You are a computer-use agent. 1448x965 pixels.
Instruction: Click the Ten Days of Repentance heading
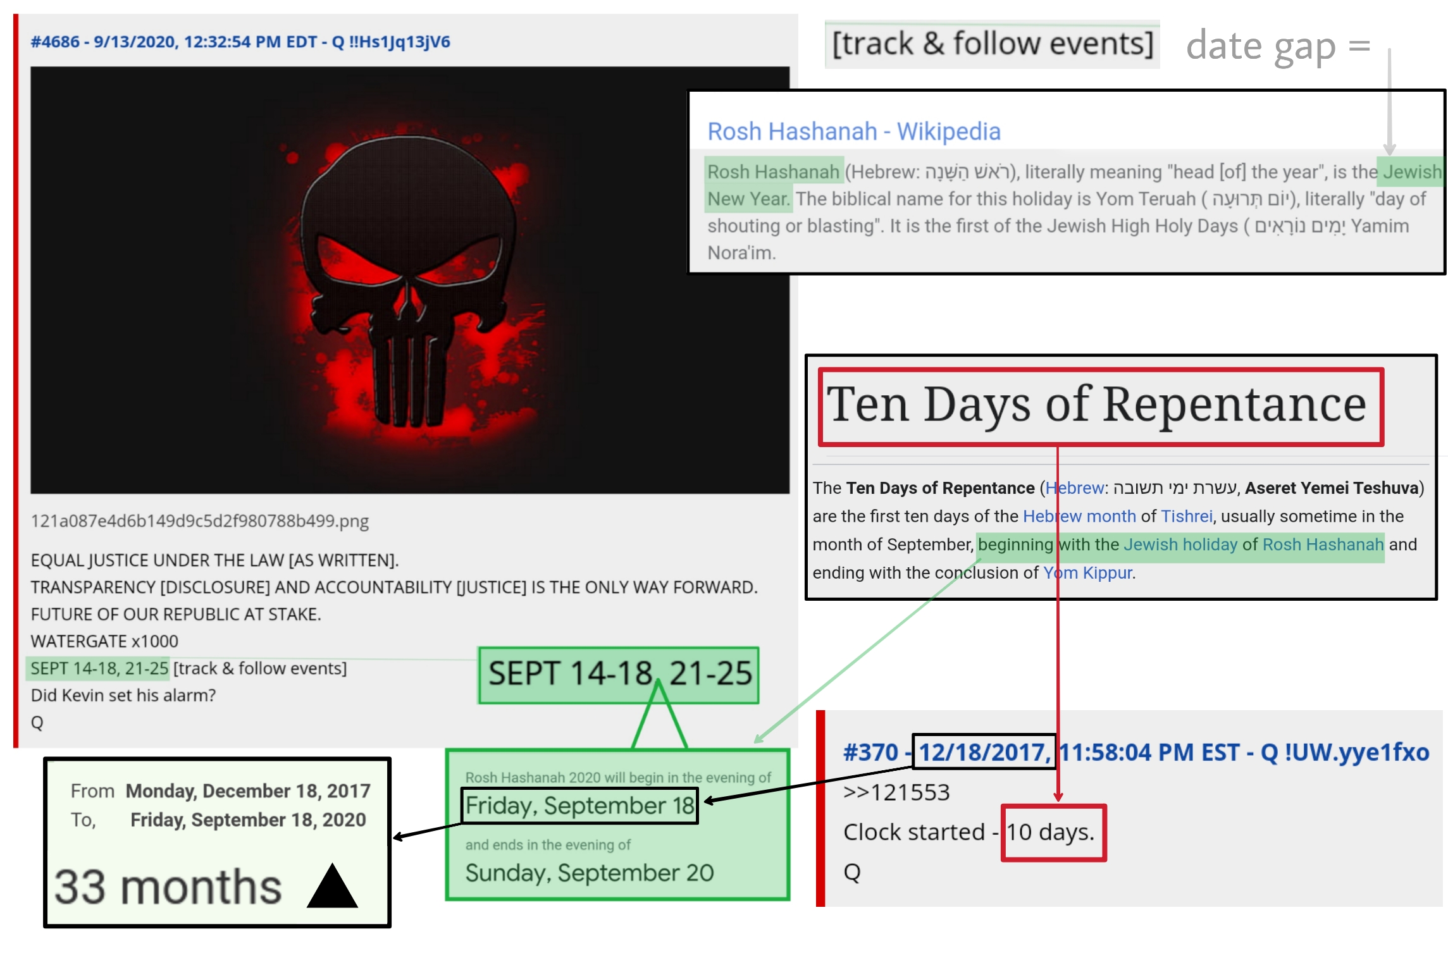(1096, 405)
